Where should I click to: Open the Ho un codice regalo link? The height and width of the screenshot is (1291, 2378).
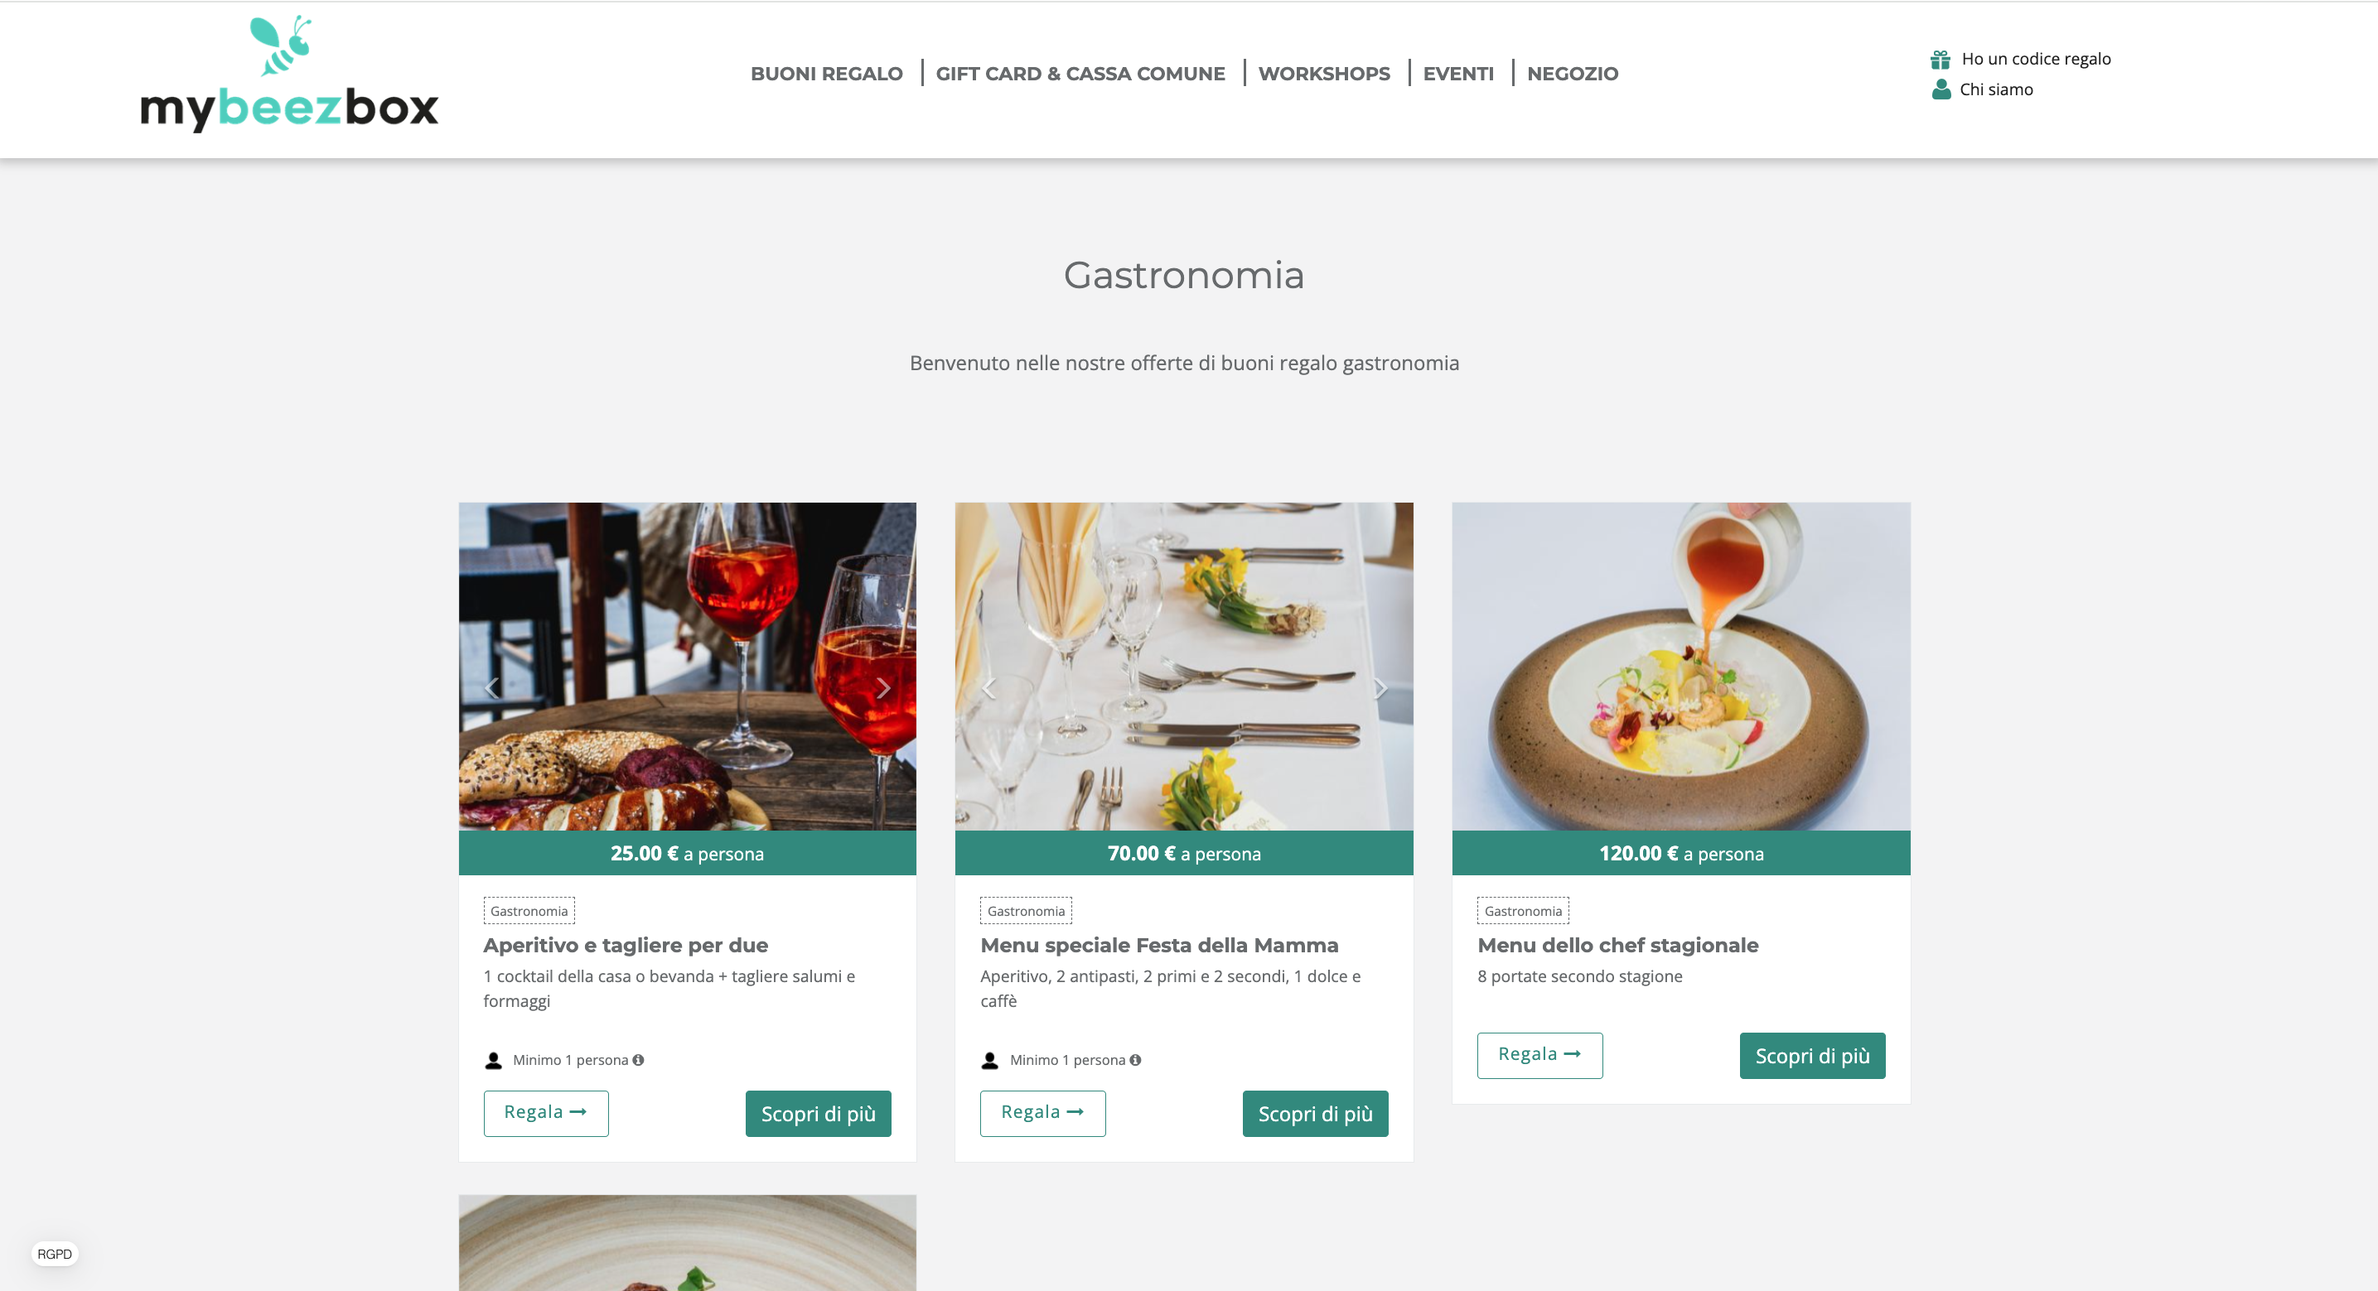[x=2036, y=59]
